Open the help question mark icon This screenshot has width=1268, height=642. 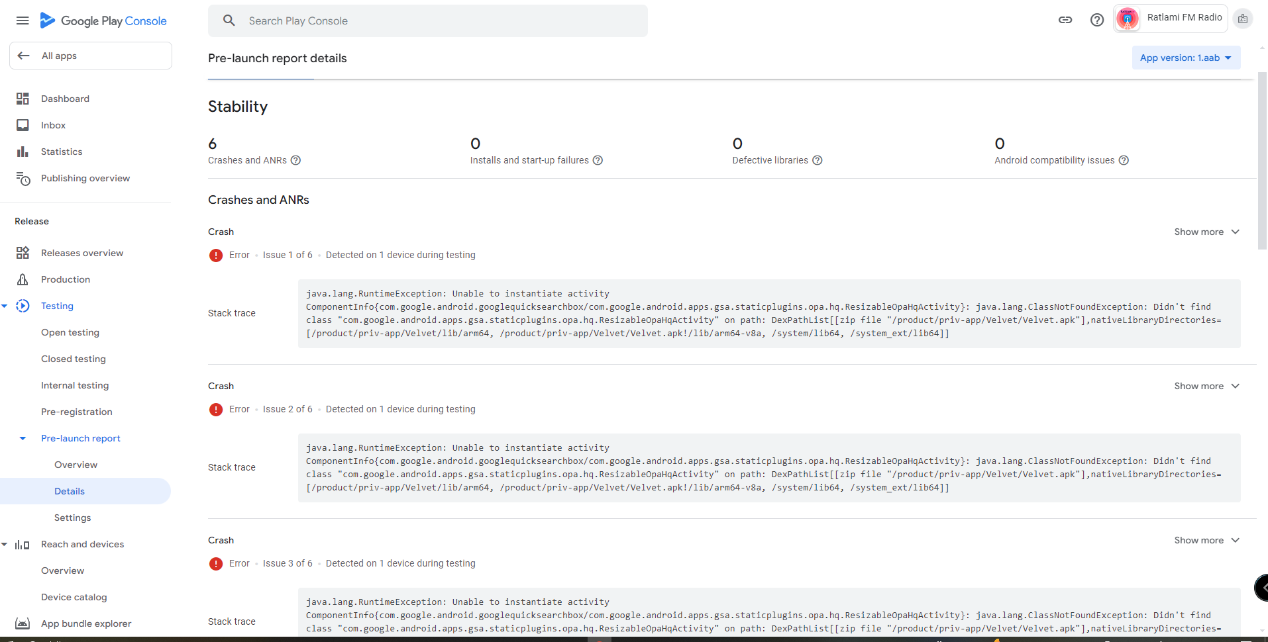tap(1097, 20)
